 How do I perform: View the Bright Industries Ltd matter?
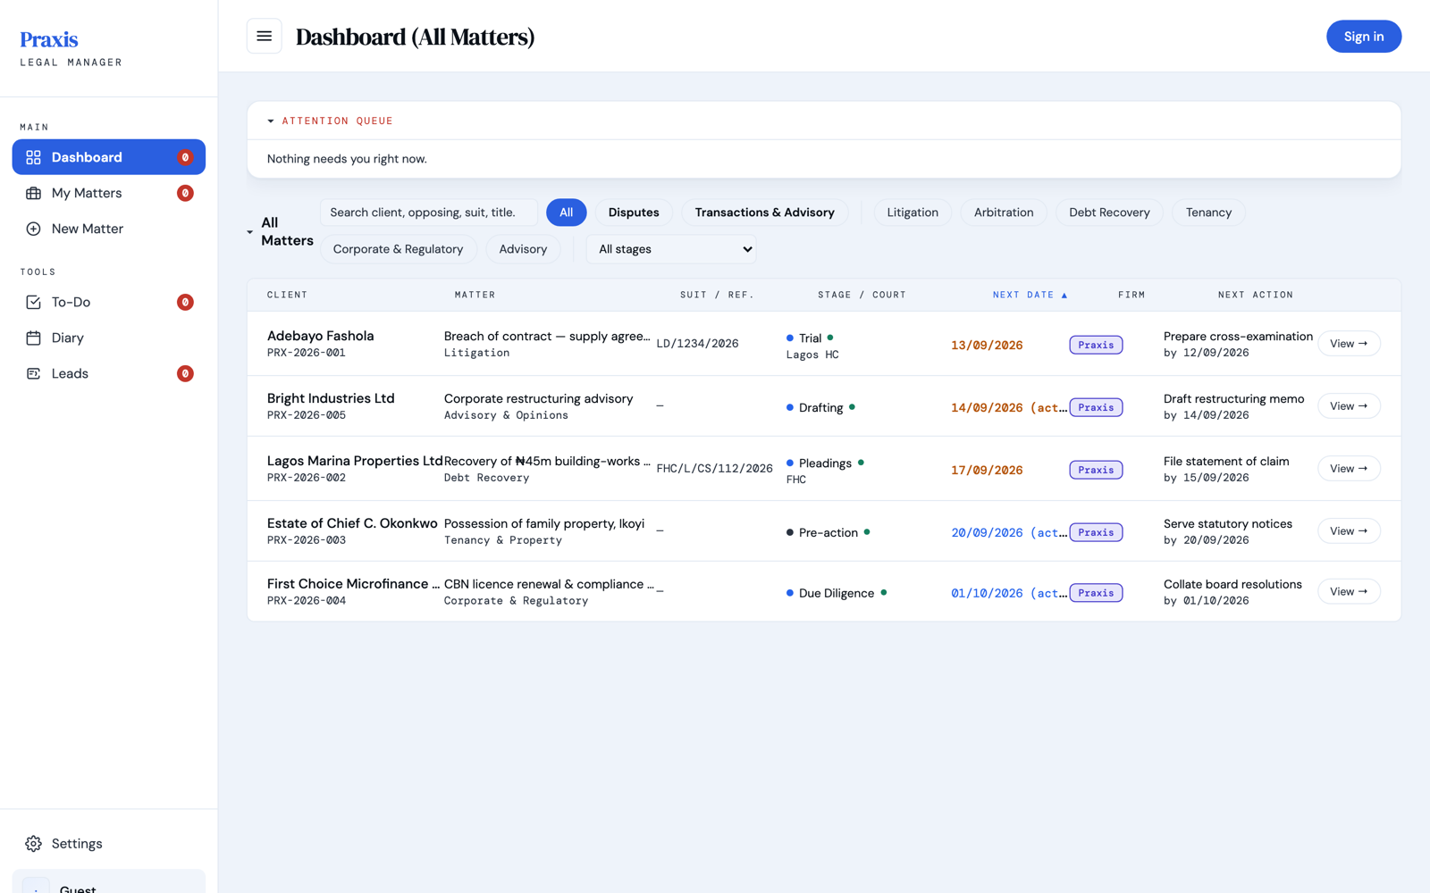coord(1349,406)
